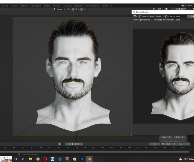
Task: Open WinRAR from the taskbar
Action: tap(67, 159)
